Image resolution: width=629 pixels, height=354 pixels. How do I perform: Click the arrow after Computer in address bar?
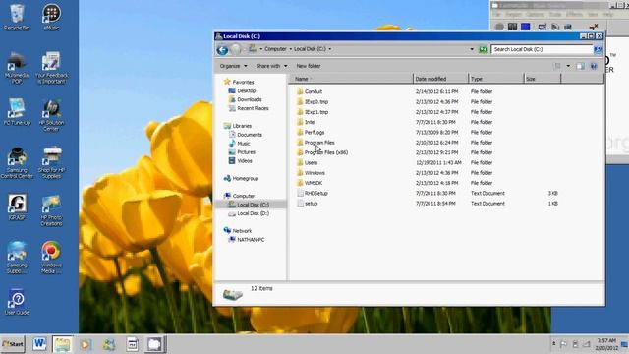(x=291, y=49)
